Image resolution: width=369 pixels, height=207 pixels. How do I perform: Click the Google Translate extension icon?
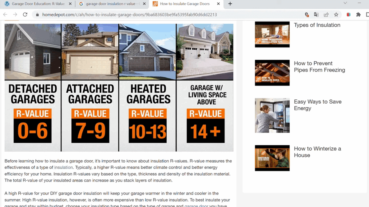(x=316, y=14)
